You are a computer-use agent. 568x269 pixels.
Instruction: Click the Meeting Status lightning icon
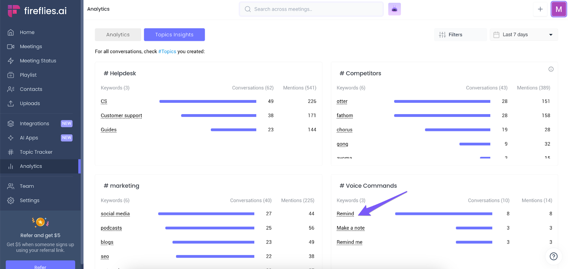11,61
